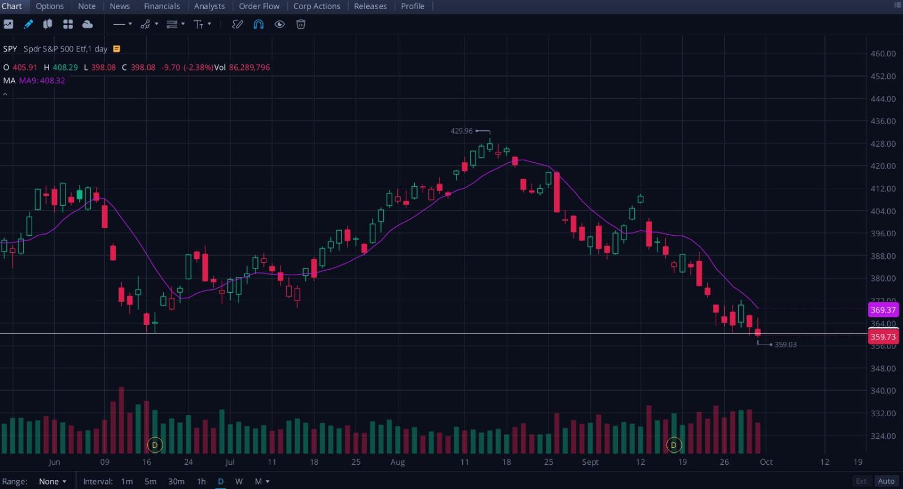Open the News tab

[x=120, y=6]
